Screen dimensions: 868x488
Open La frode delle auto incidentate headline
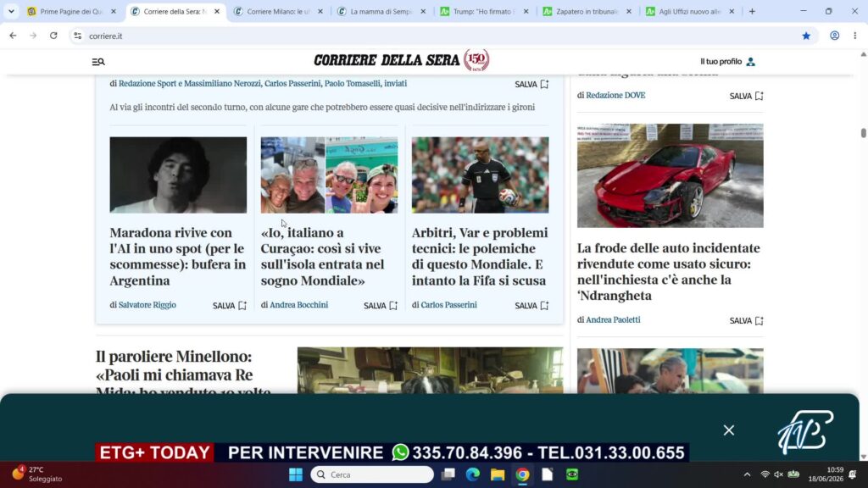click(669, 272)
